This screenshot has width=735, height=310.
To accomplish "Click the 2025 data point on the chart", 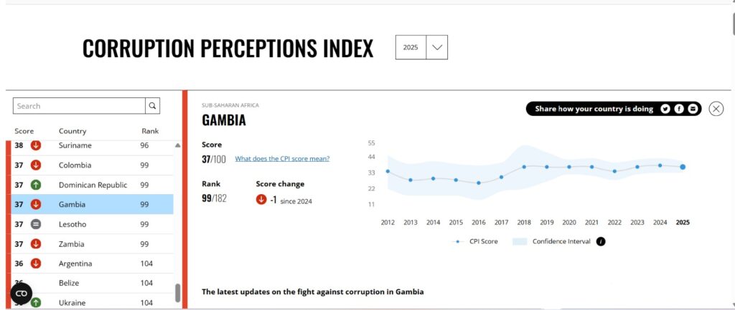I will pos(683,167).
